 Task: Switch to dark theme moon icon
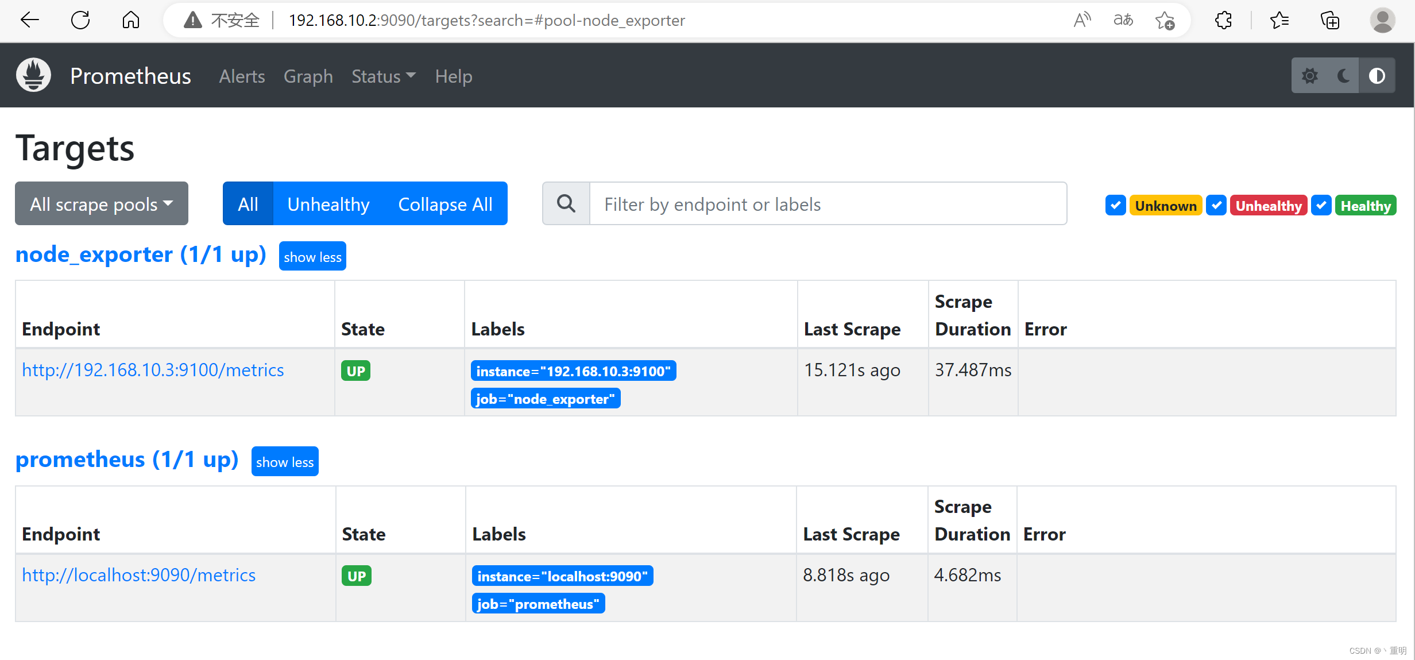[x=1343, y=75]
